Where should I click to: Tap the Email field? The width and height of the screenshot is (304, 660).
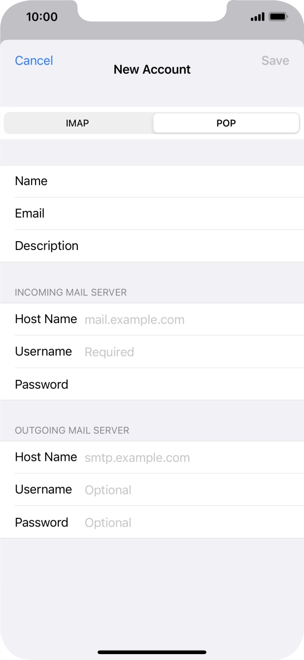(x=152, y=213)
